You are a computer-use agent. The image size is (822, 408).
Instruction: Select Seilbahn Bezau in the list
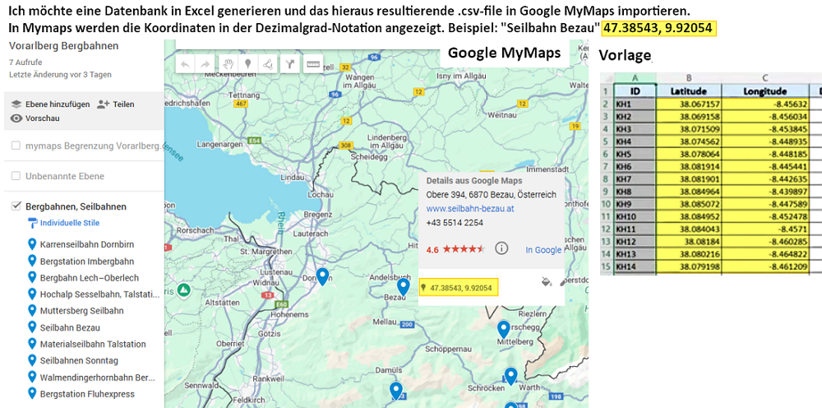(x=70, y=327)
